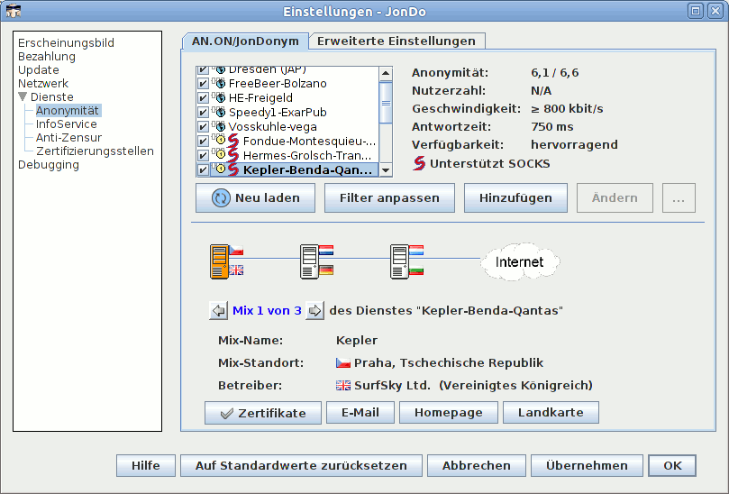Select Anonymität in the tree
The width and height of the screenshot is (729, 494).
tap(68, 110)
